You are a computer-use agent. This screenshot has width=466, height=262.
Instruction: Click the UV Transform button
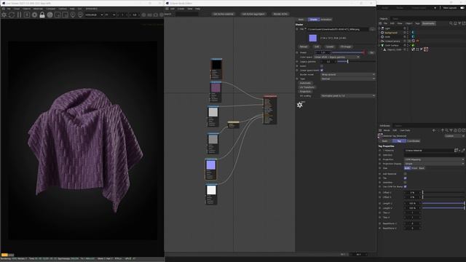(x=307, y=87)
